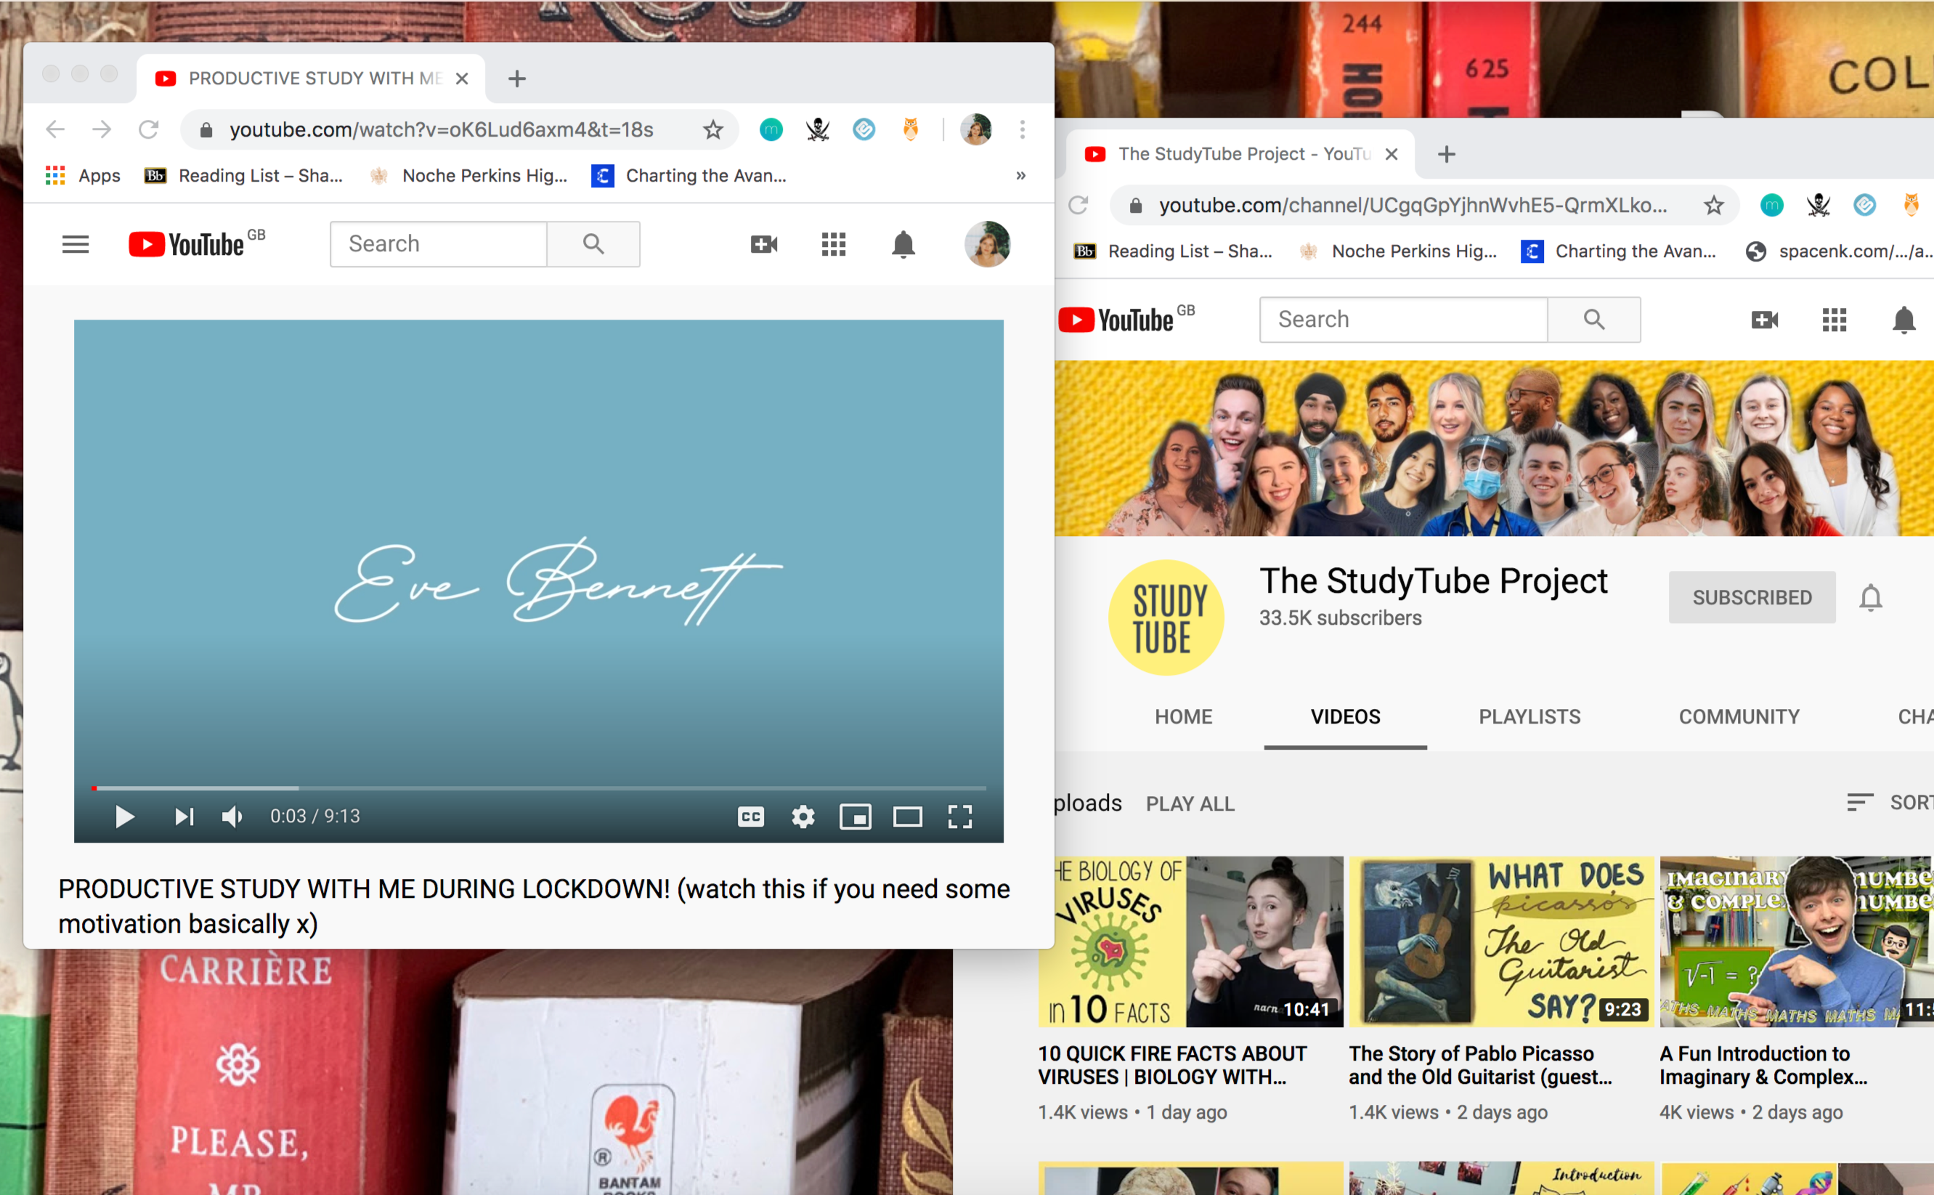Reload the StudyTube channel page
Image resolution: width=1934 pixels, height=1195 pixels.
pos(1078,206)
